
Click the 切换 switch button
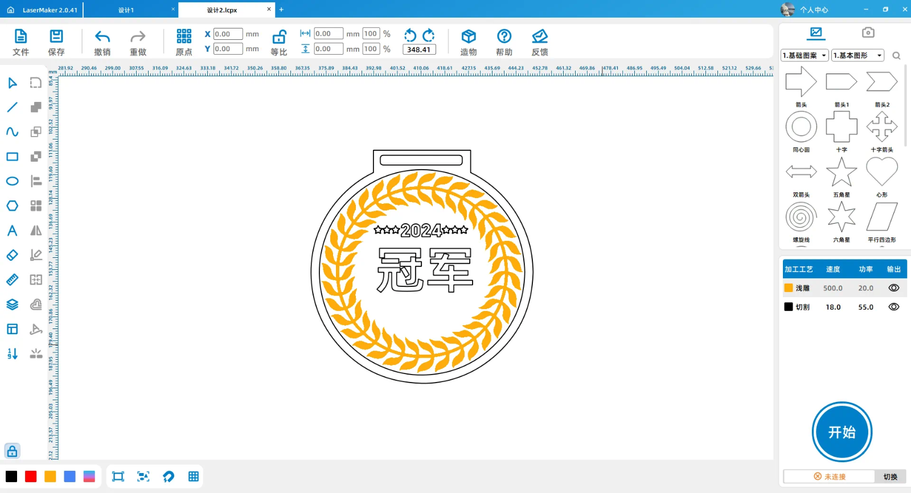890,476
